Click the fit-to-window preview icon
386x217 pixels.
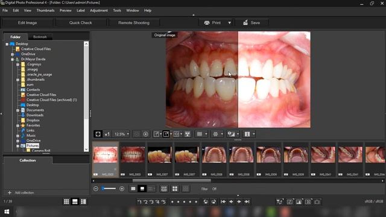tap(98, 134)
